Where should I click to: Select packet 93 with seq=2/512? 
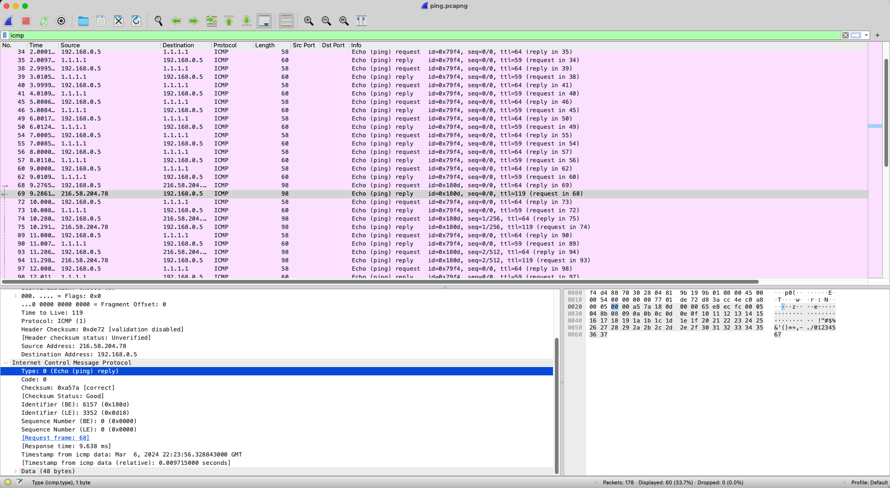coord(434,252)
